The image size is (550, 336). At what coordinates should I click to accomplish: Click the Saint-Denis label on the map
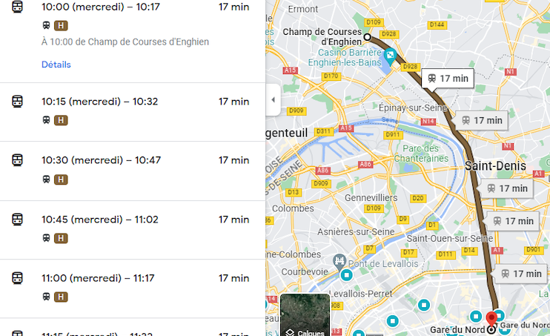[x=495, y=166]
